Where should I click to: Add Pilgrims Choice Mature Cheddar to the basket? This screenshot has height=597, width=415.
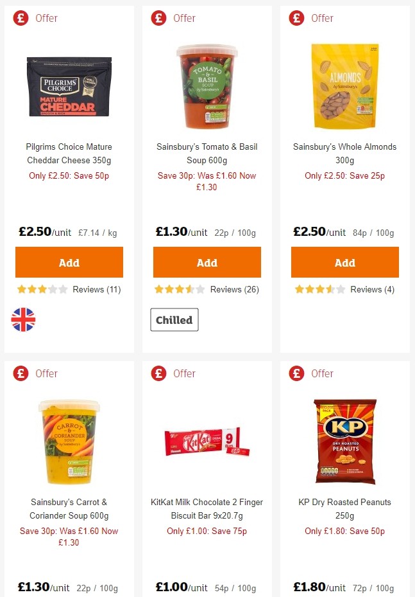(x=69, y=262)
